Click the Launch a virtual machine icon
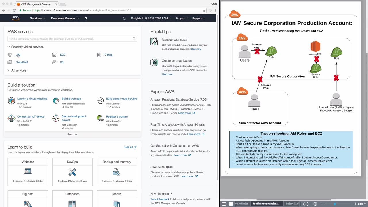This screenshot has height=207, width=368. [x=11, y=101]
